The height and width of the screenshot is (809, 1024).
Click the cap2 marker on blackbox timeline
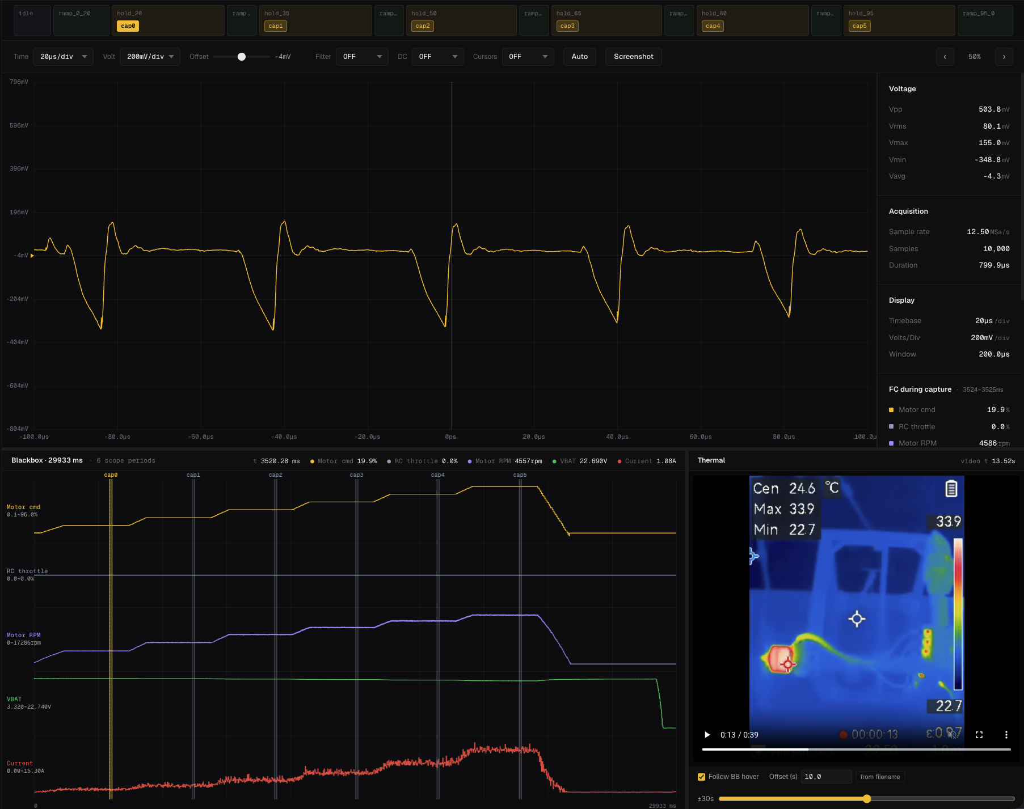click(x=275, y=475)
